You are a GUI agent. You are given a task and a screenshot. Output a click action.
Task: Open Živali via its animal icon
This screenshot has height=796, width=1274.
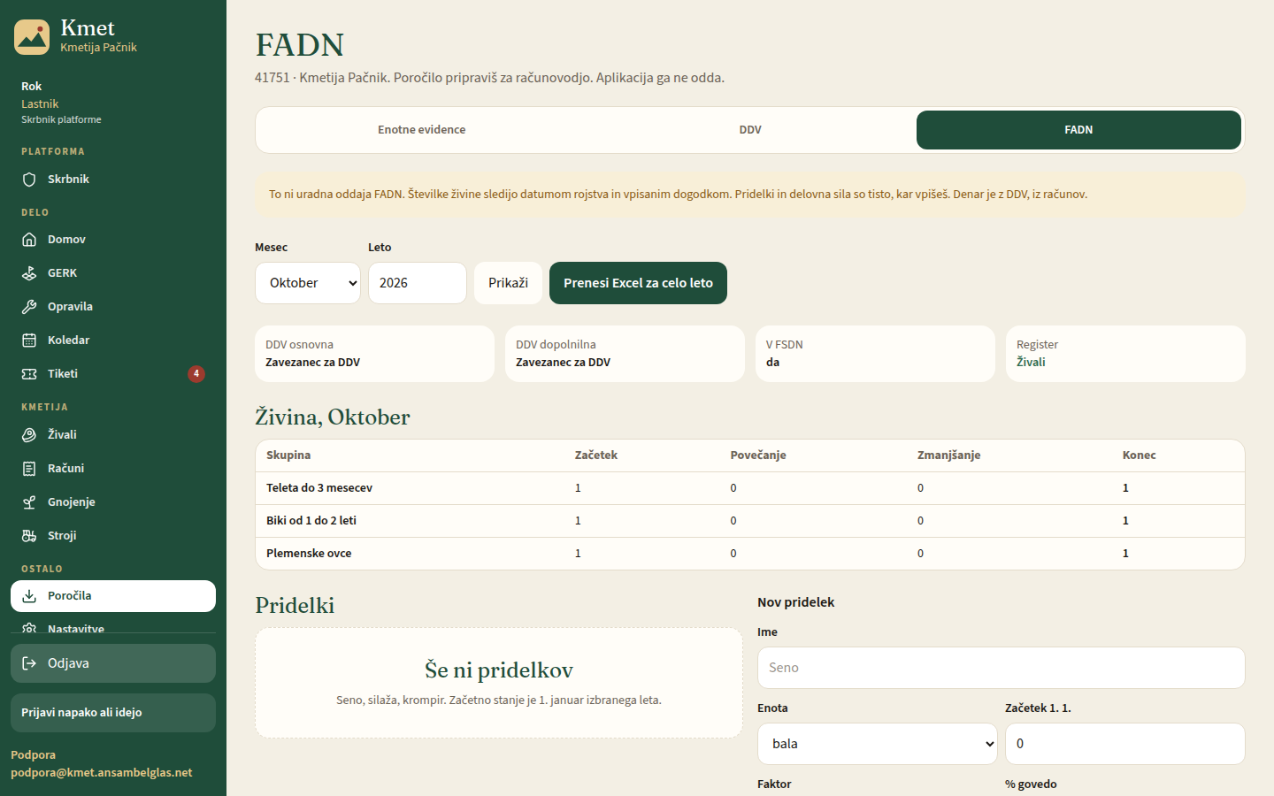pyautogui.click(x=29, y=435)
